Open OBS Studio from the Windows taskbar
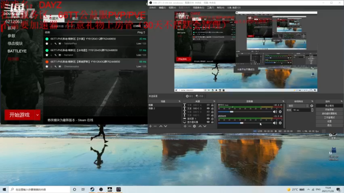344x193 pixels. (101, 189)
